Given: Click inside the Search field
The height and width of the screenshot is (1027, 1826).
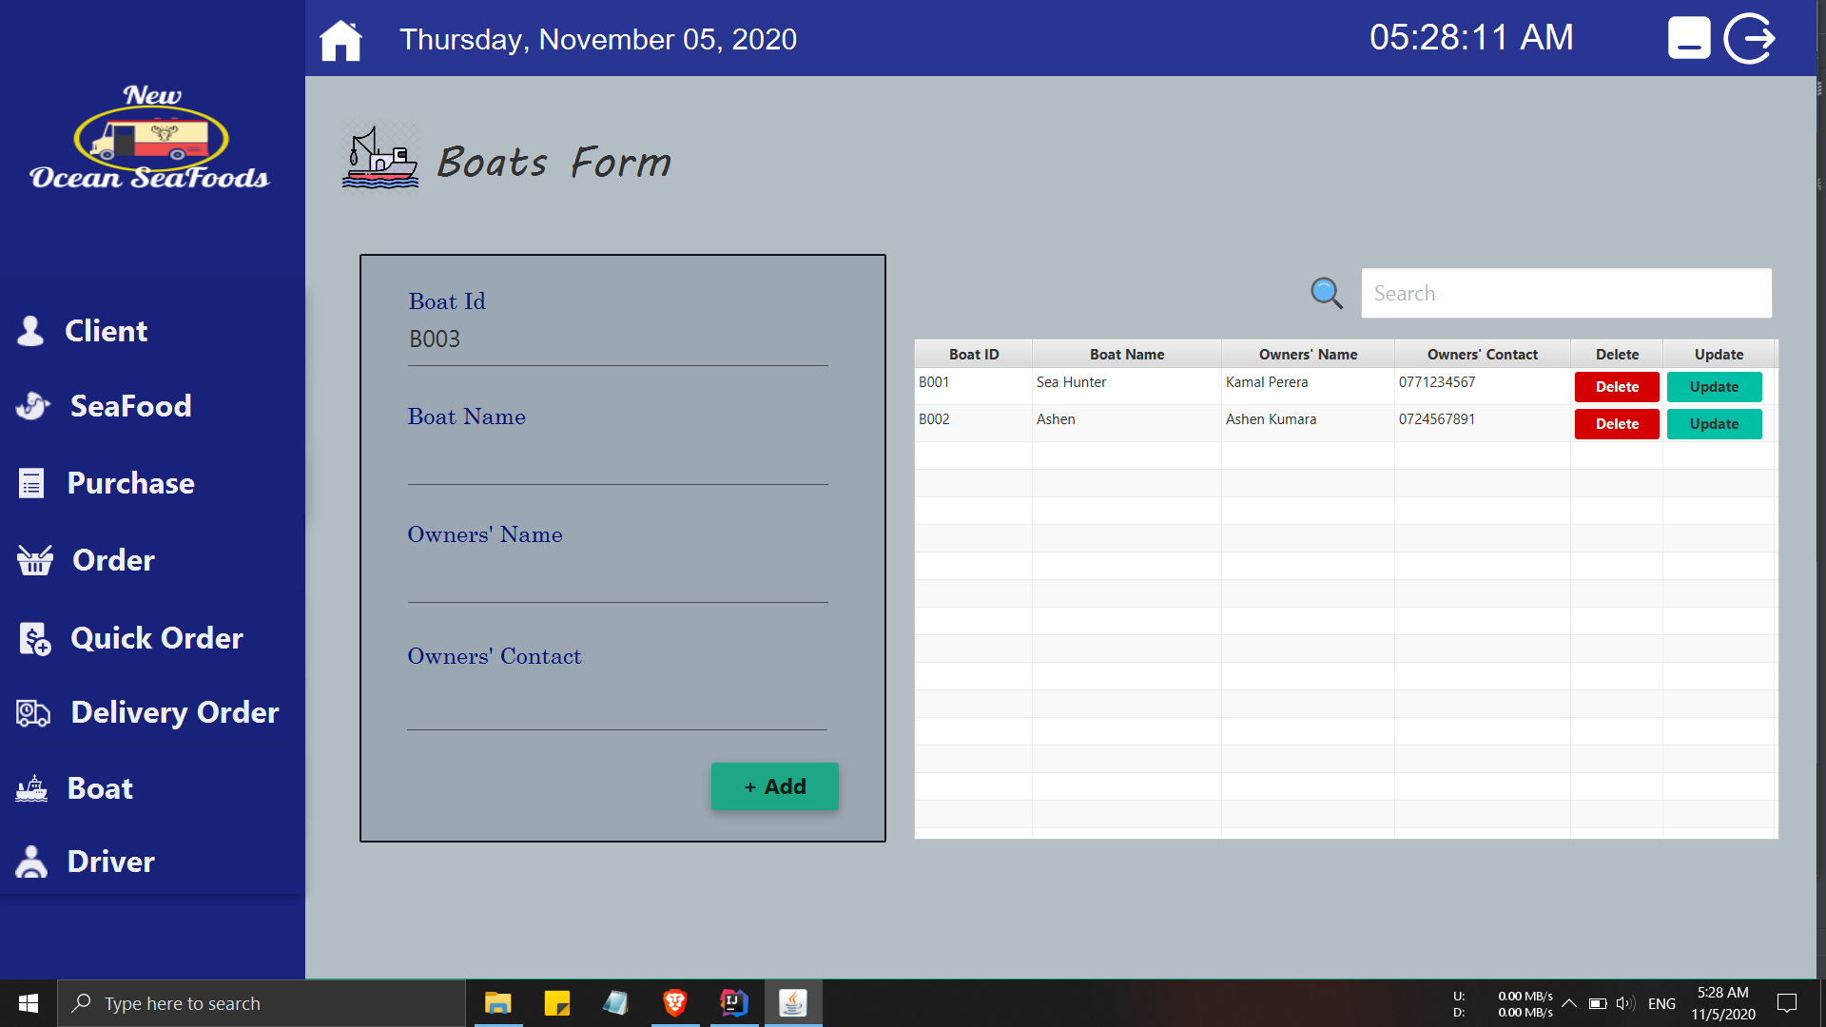Looking at the screenshot, I should [x=1565, y=293].
